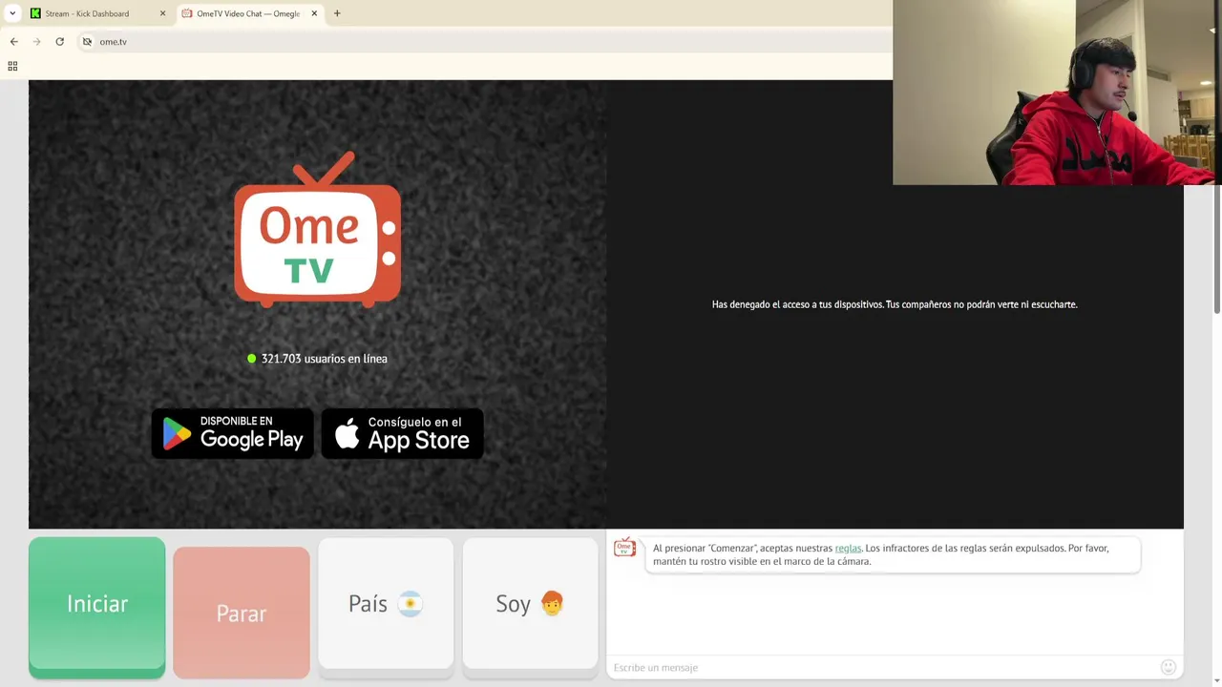
Task: Select the OmeTV Video Chat tab
Action: pos(248,13)
